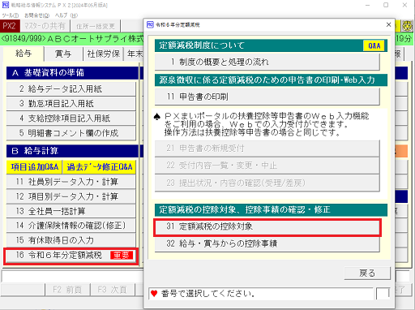Click the ABCオートサプライ company name bar
The width and height of the screenshot is (415, 310).
72,39
